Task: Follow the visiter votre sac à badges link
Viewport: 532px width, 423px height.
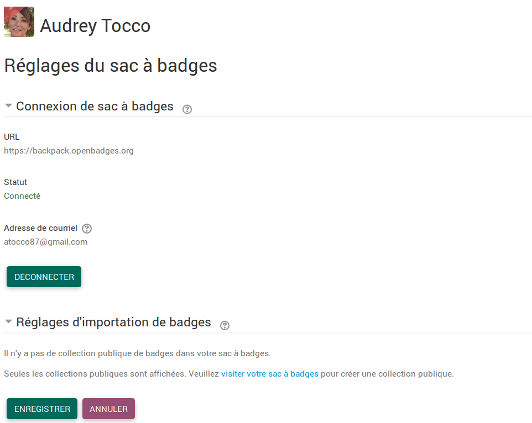Action: (x=270, y=374)
